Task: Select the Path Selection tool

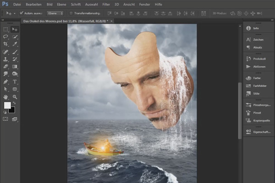Action: click(5, 89)
